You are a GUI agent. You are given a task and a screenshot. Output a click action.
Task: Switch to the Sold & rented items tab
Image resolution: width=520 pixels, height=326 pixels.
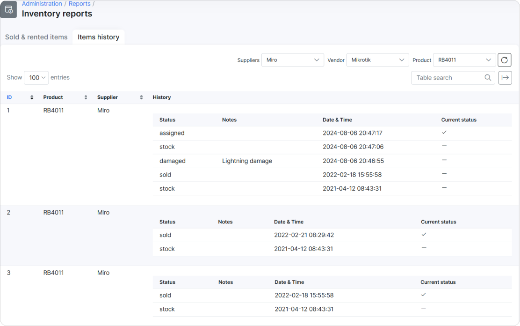pos(36,37)
